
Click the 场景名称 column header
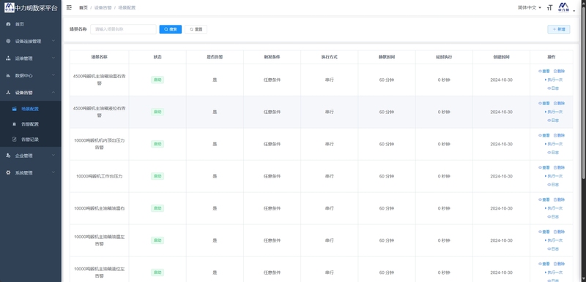pos(100,57)
